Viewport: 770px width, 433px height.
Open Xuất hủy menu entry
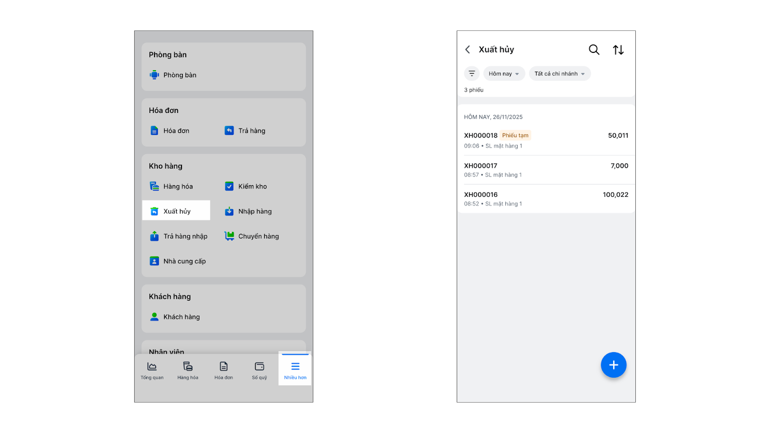[176, 211]
